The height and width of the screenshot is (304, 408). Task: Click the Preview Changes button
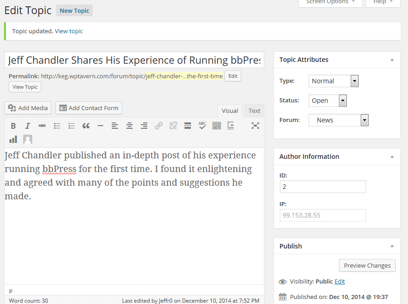367,265
